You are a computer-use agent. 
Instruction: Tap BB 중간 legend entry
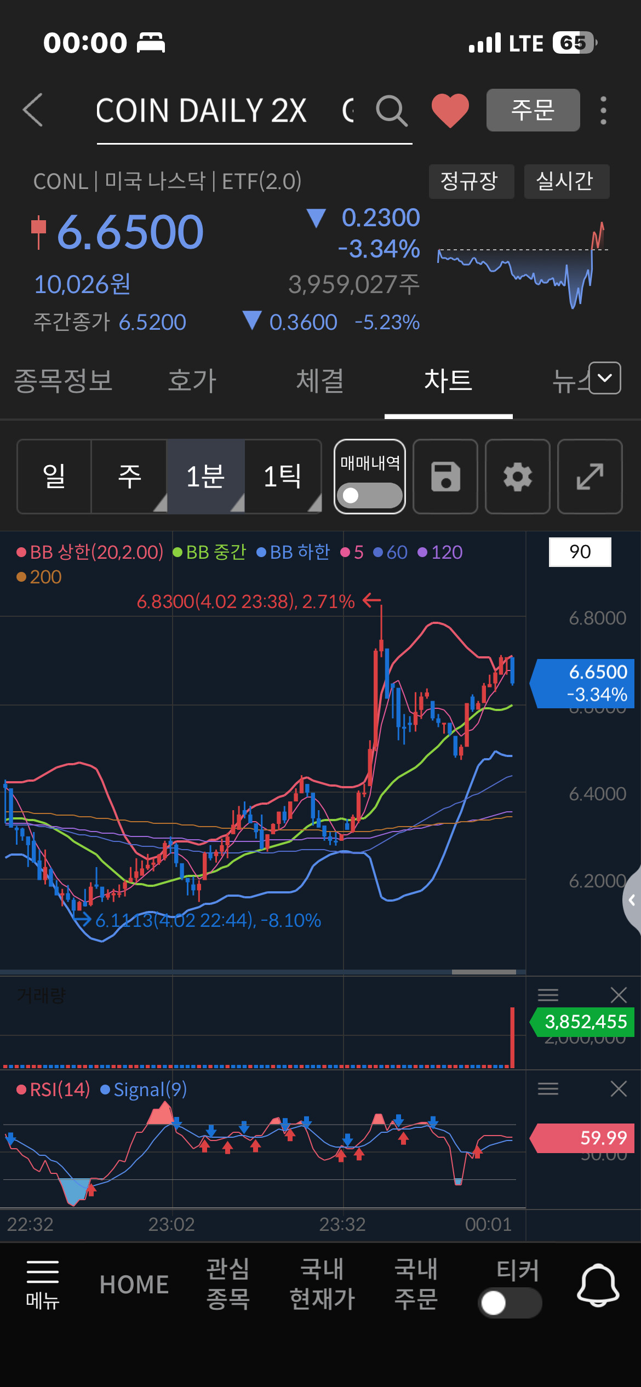coord(209,552)
